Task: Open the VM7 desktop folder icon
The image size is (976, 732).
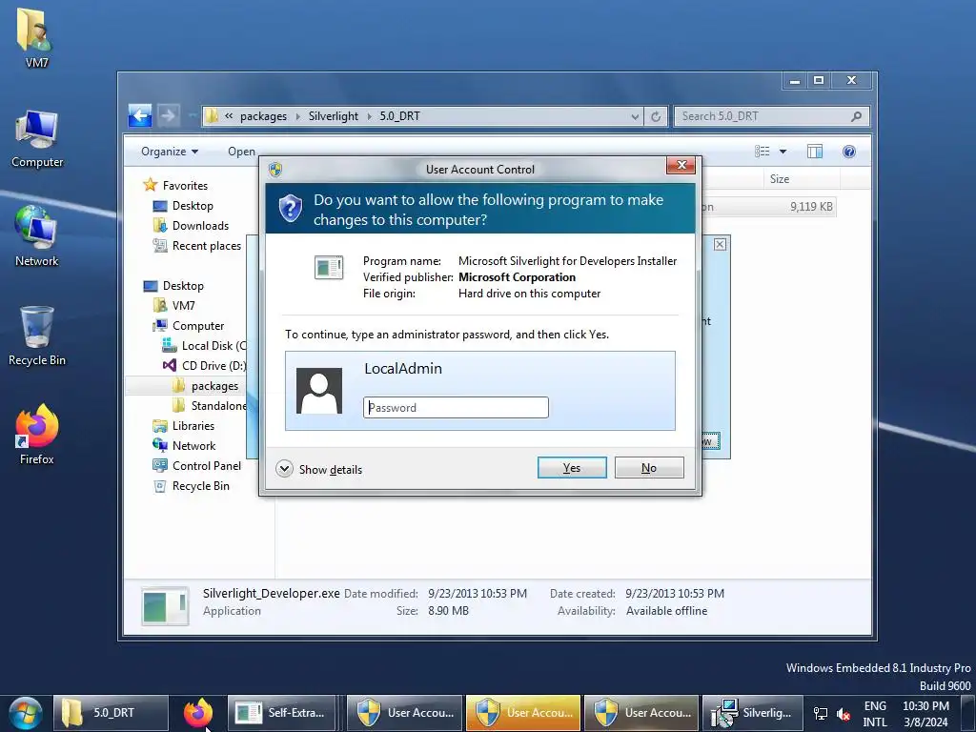Action: click(x=36, y=37)
